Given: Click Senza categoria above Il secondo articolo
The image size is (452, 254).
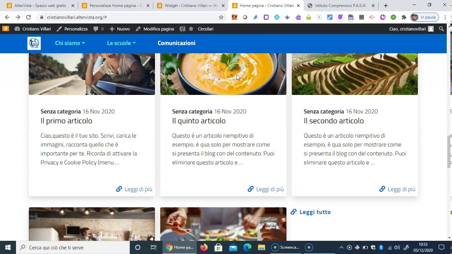Looking at the screenshot, I should click(324, 111).
